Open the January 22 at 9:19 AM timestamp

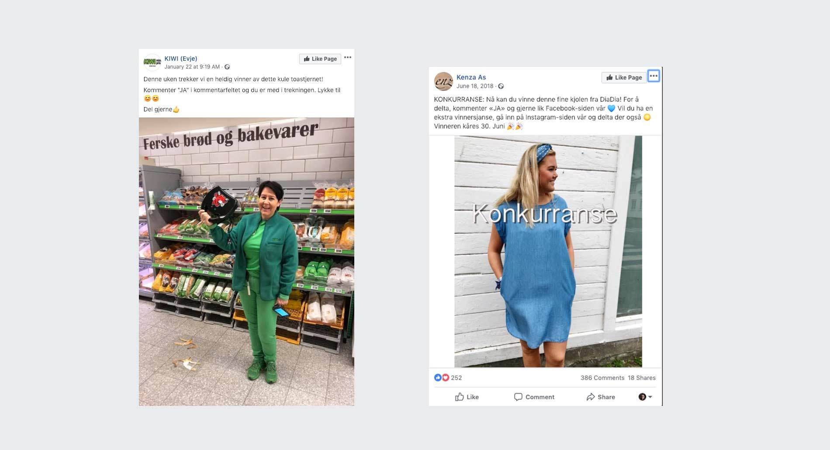(x=192, y=67)
